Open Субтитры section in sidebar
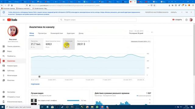 (13, 71)
